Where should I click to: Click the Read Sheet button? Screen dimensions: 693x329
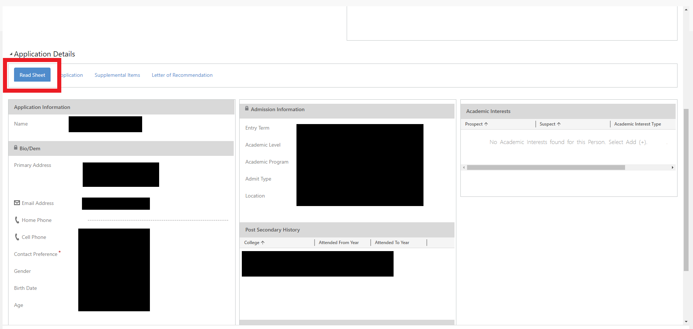(32, 75)
